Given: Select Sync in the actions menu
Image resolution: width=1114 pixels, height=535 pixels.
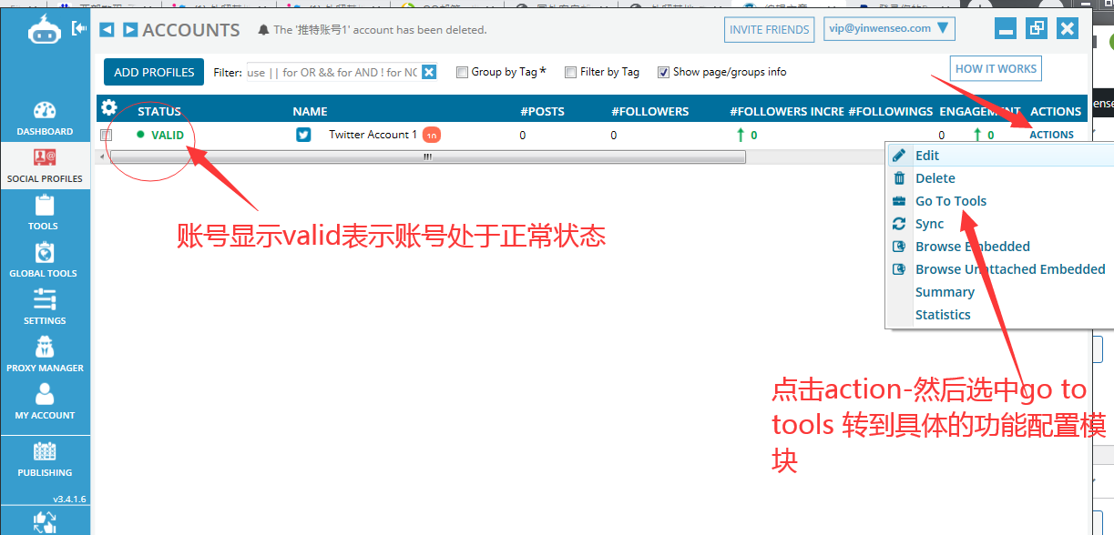Looking at the screenshot, I should click(929, 224).
